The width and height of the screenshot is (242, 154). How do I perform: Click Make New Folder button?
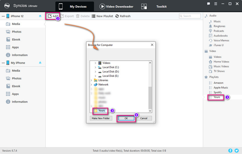(101, 118)
